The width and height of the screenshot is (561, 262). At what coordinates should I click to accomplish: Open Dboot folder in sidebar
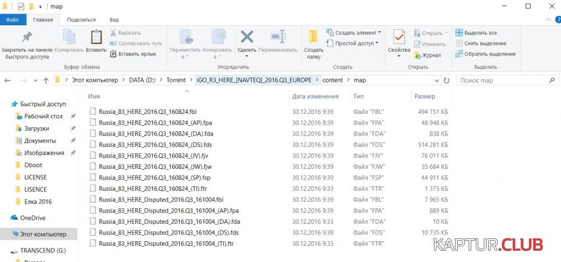[x=33, y=165]
